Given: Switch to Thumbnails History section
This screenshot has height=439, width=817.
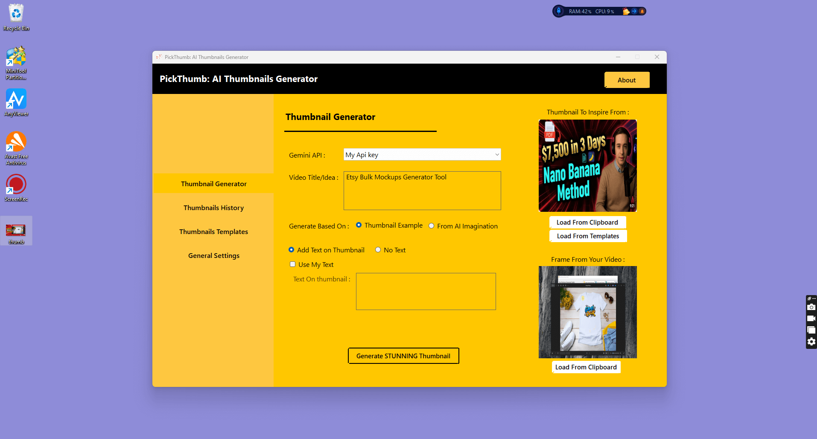Looking at the screenshot, I should coord(213,208).
